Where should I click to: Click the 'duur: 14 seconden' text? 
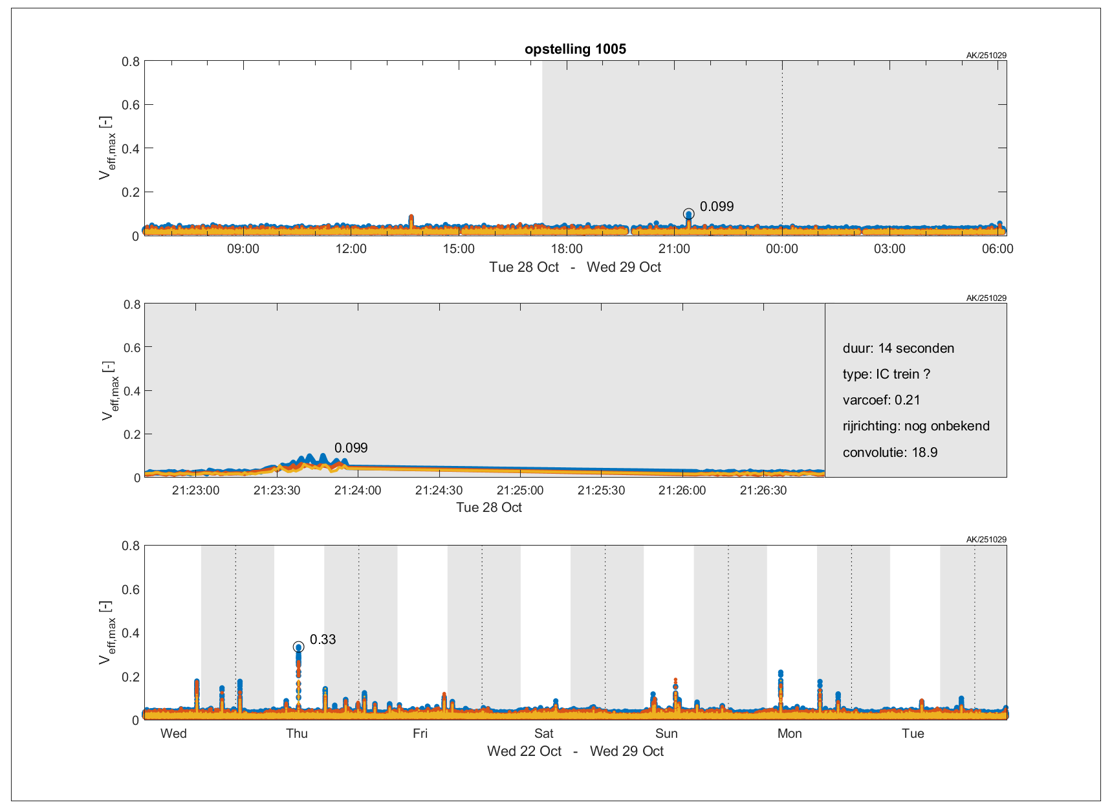point(898,348)
